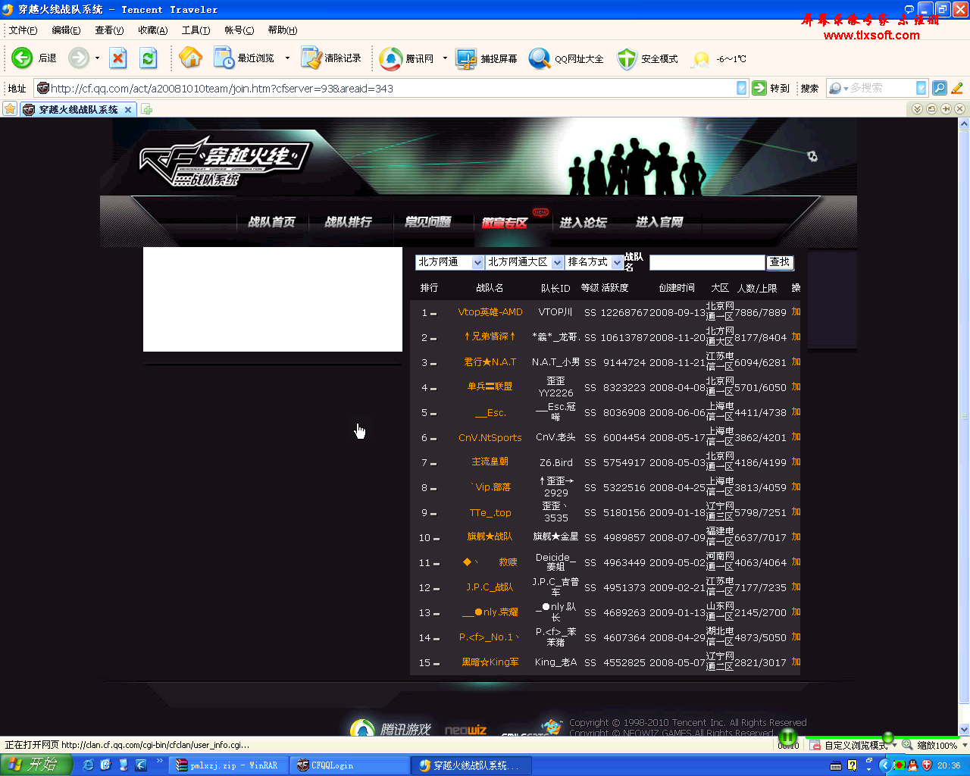This screenshot has width=970, height=776.
Task: Expand the 腾讯网 dropdown arrow
Action: (x=445, y=58)
